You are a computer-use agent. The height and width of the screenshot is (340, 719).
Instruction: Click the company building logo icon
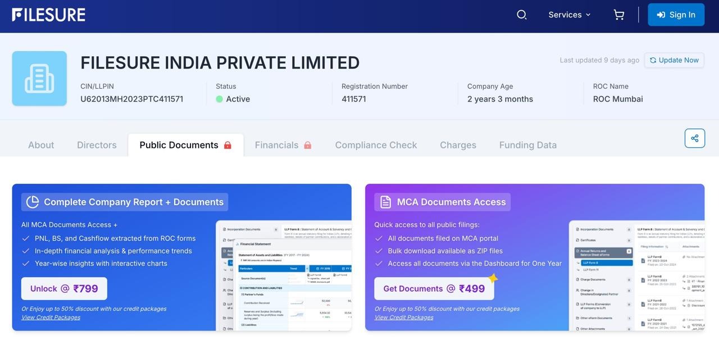pos(39,79)
